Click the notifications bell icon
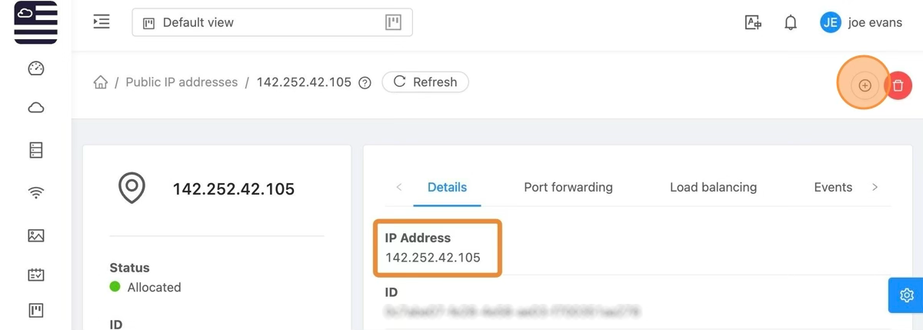The width and height of the screenshot is (923, 330). [x=791, y=23]
